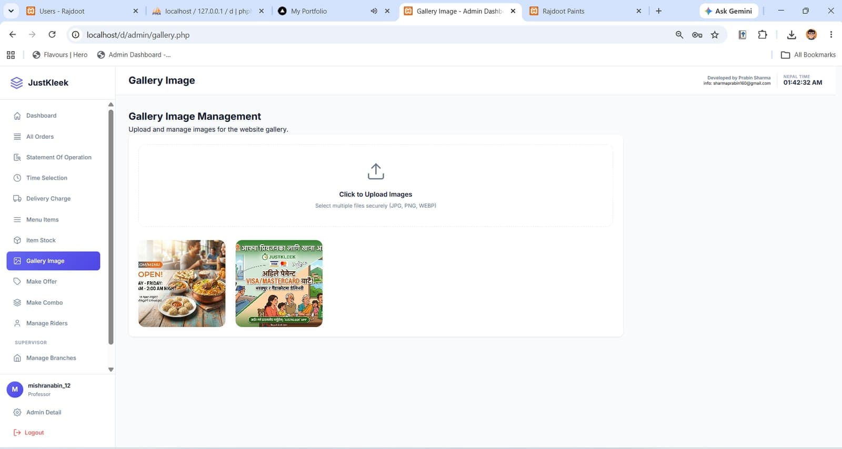The width and height of the screenshot is (842, 449).
Task: Open All Orders in sidebar
Action: 53,137
